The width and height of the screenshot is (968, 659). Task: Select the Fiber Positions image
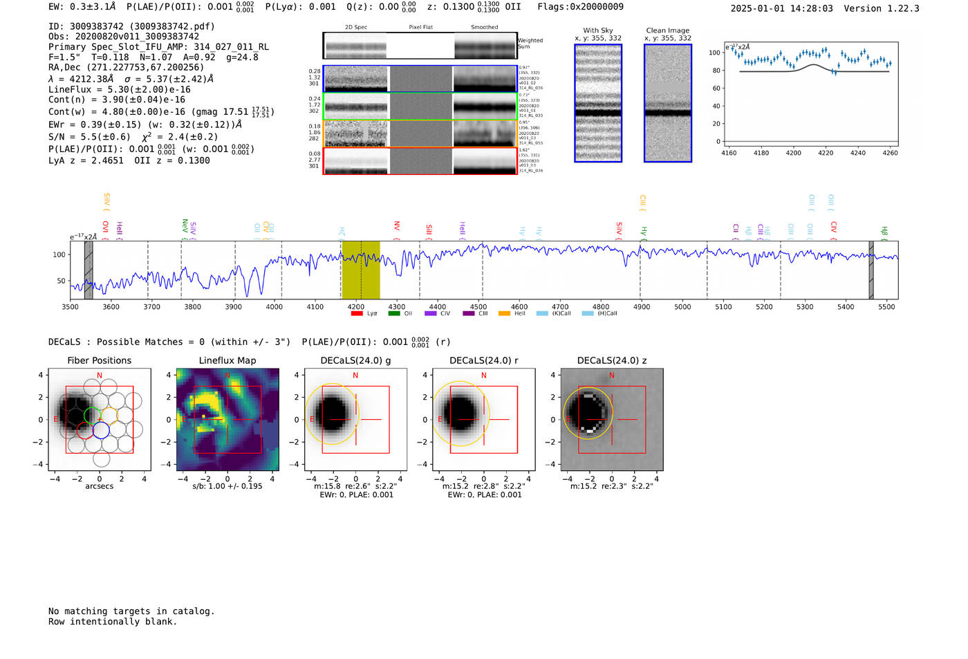point(100,420)
